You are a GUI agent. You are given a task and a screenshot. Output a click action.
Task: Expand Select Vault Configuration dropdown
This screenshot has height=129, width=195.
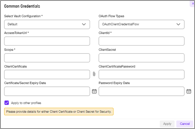[x=47, y=24]
